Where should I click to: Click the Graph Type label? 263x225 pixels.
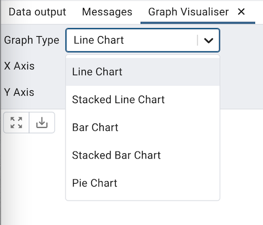(32, 40)
